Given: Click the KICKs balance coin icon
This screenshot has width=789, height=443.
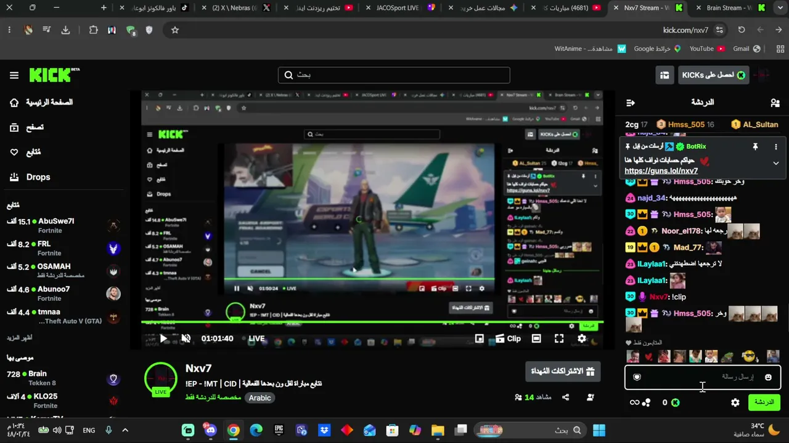Looking at the screenshot, I should (676, 402).
